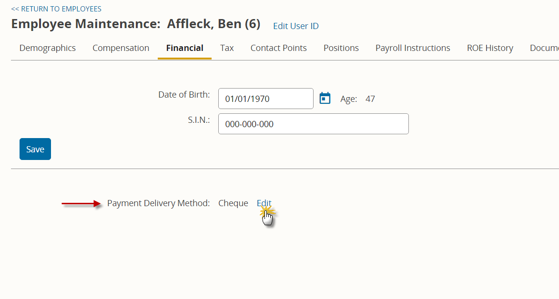Go to the Tax tab

click(227, 48)
